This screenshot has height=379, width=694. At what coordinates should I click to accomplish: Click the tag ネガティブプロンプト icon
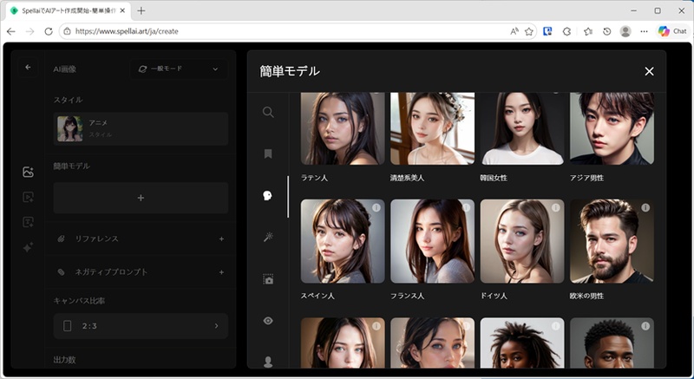[61, 272]
